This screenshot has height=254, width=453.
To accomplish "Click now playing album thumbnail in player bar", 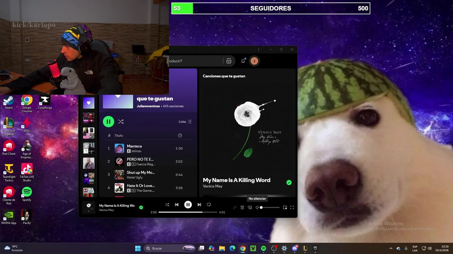I will [x=88, y=207].
